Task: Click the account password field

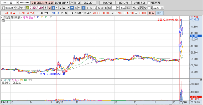Action: 25,3
